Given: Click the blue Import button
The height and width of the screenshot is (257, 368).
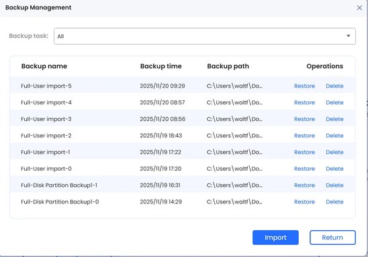Looking at the screenshot, I should pyautogui.click(x=275, y=238).
